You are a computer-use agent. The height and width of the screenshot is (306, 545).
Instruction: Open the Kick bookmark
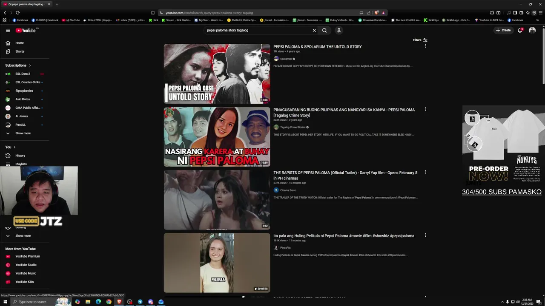tap(153, 20)
